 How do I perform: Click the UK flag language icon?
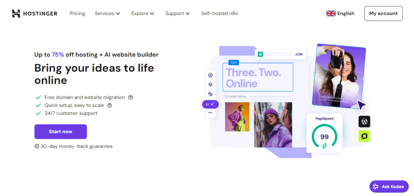(331, 13)
